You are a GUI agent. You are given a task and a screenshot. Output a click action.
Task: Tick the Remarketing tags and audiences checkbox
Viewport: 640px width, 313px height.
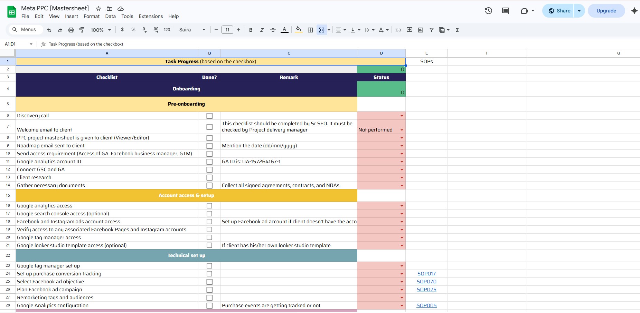click(x=209, y=297)
